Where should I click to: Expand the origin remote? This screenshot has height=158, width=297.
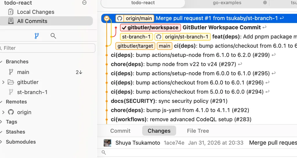3,112
